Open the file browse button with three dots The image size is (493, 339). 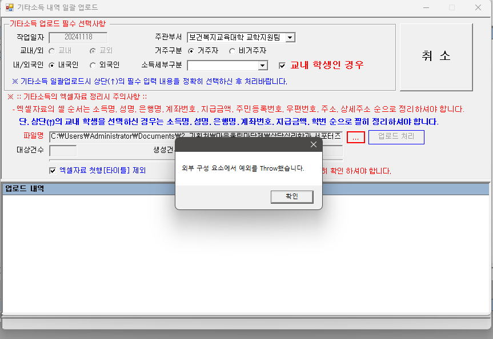click(355, 138)
